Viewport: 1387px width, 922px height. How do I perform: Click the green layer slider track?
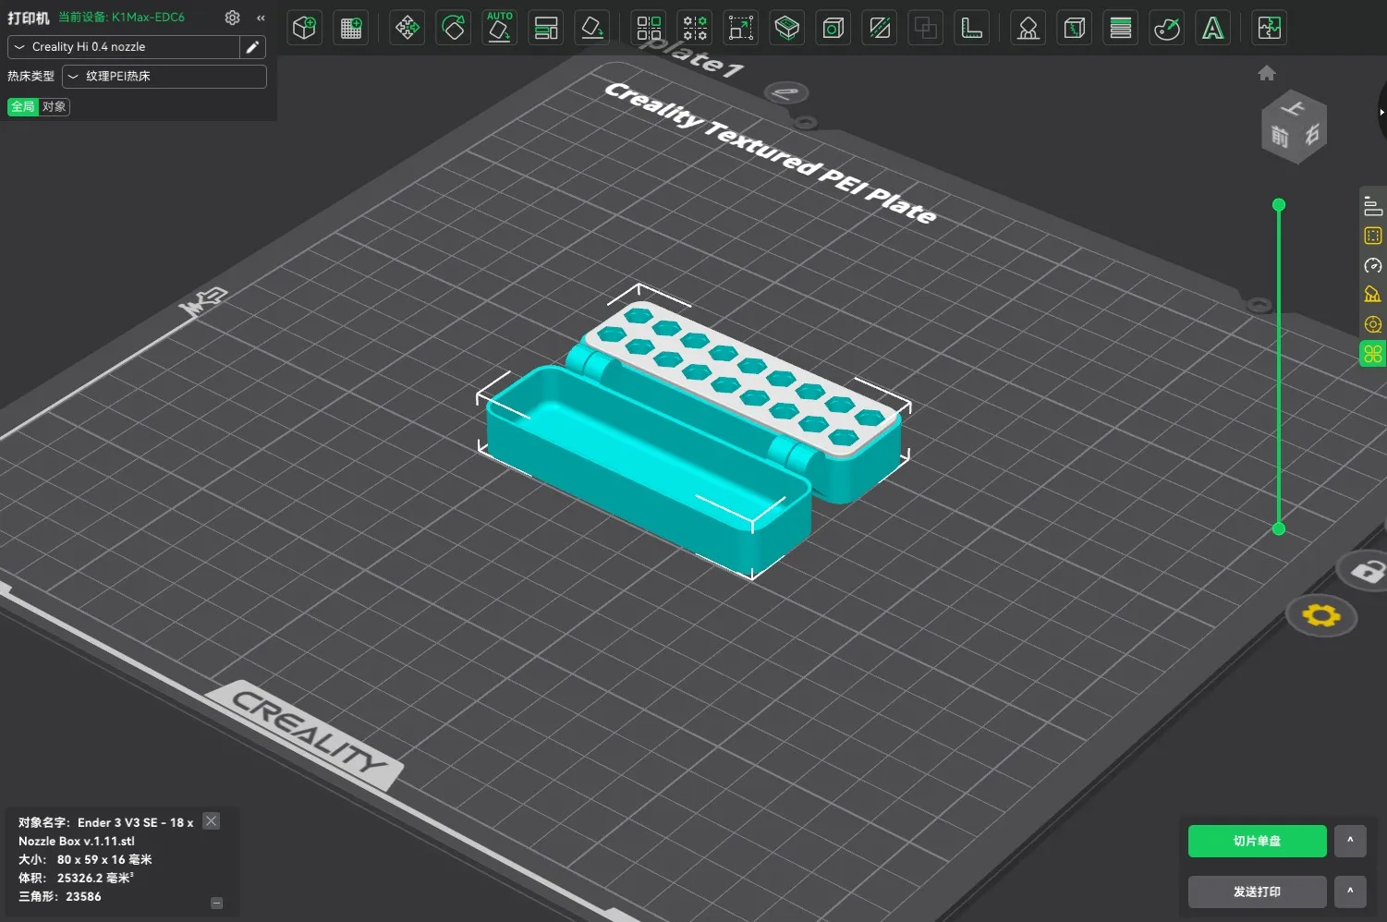[x=1279, y=367]
